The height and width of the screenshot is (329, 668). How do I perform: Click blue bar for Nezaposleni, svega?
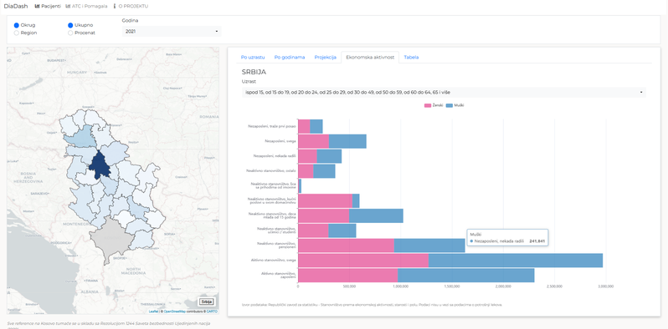347,141
